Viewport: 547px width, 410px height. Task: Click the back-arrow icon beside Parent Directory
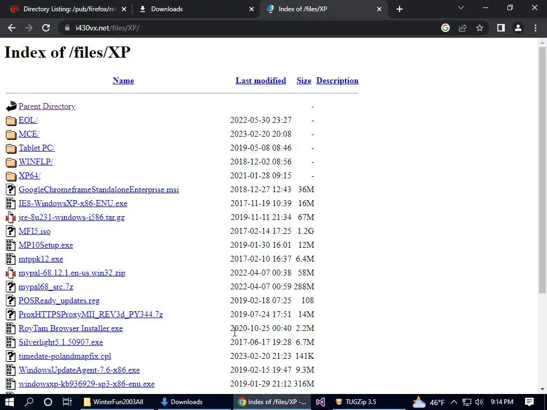pyautogui.click(x=11, y=106)
